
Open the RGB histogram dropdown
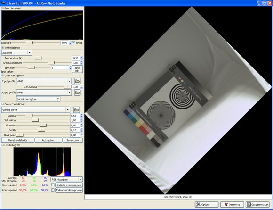66,179
